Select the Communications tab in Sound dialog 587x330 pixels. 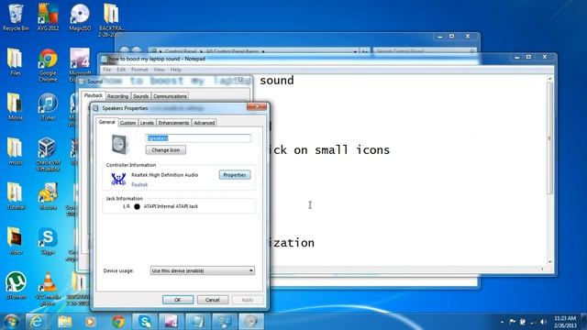[x=170, y=96]
